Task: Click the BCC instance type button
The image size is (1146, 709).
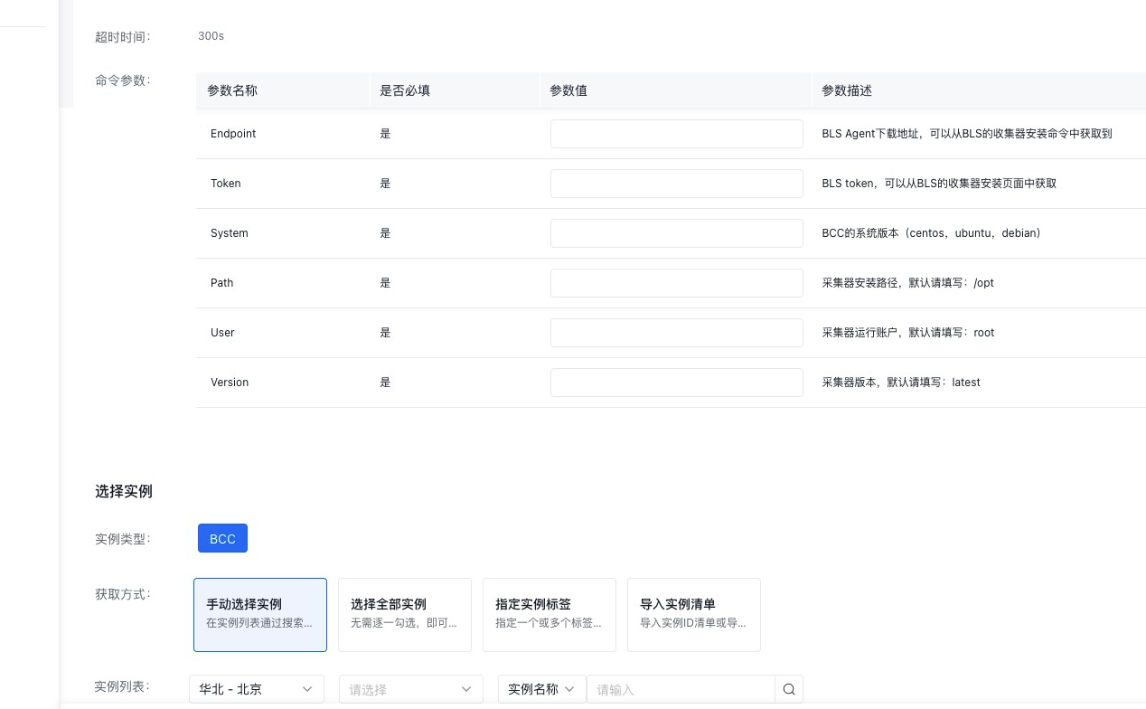Action: (x=222, y=538)
